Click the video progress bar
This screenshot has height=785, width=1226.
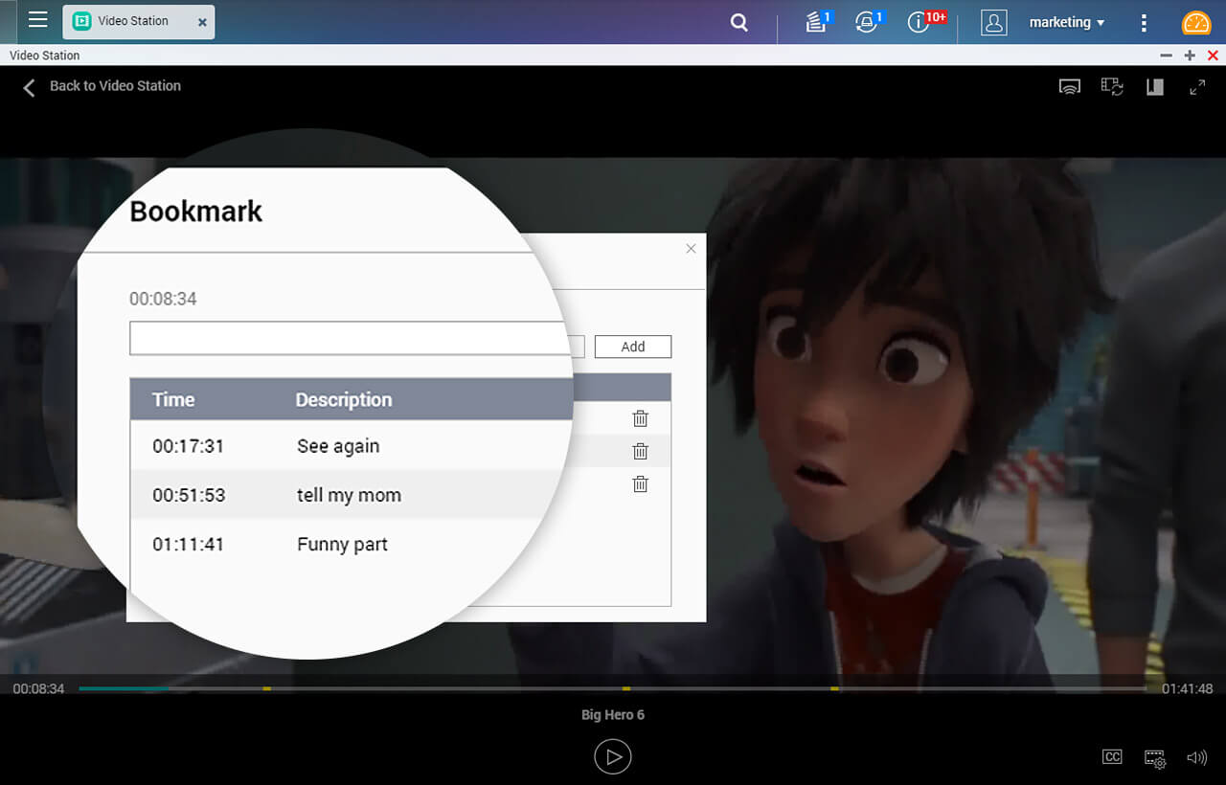[x=613, y=688]
